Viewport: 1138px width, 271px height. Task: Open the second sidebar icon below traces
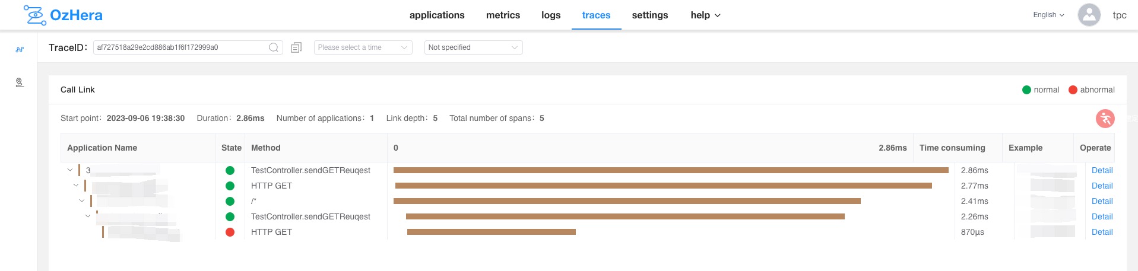(x=20, y=83)
